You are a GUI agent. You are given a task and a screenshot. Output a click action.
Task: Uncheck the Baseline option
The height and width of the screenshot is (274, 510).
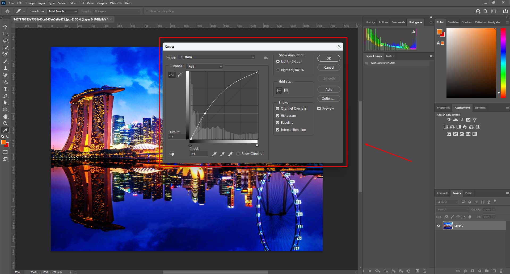[x=277, y=123]
